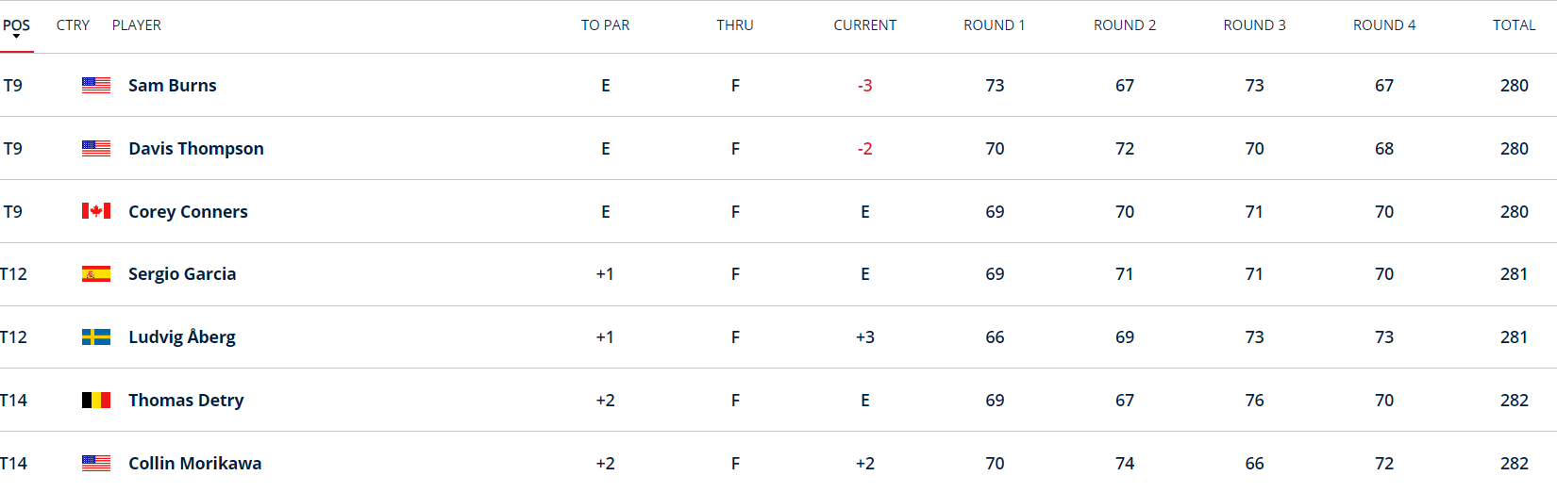Click the CTRY column header
Viewport: 1557px width, 492px height.
[73, 25]
